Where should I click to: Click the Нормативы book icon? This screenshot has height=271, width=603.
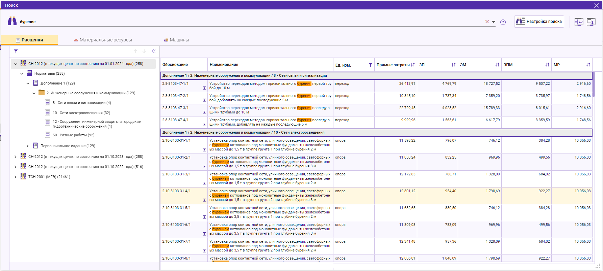(29, 73)
